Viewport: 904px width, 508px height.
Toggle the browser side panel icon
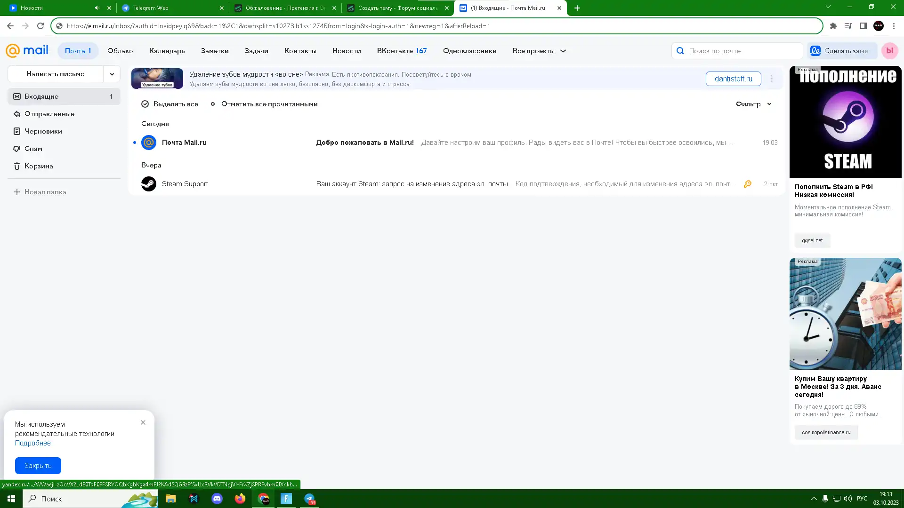coord(863,26)
